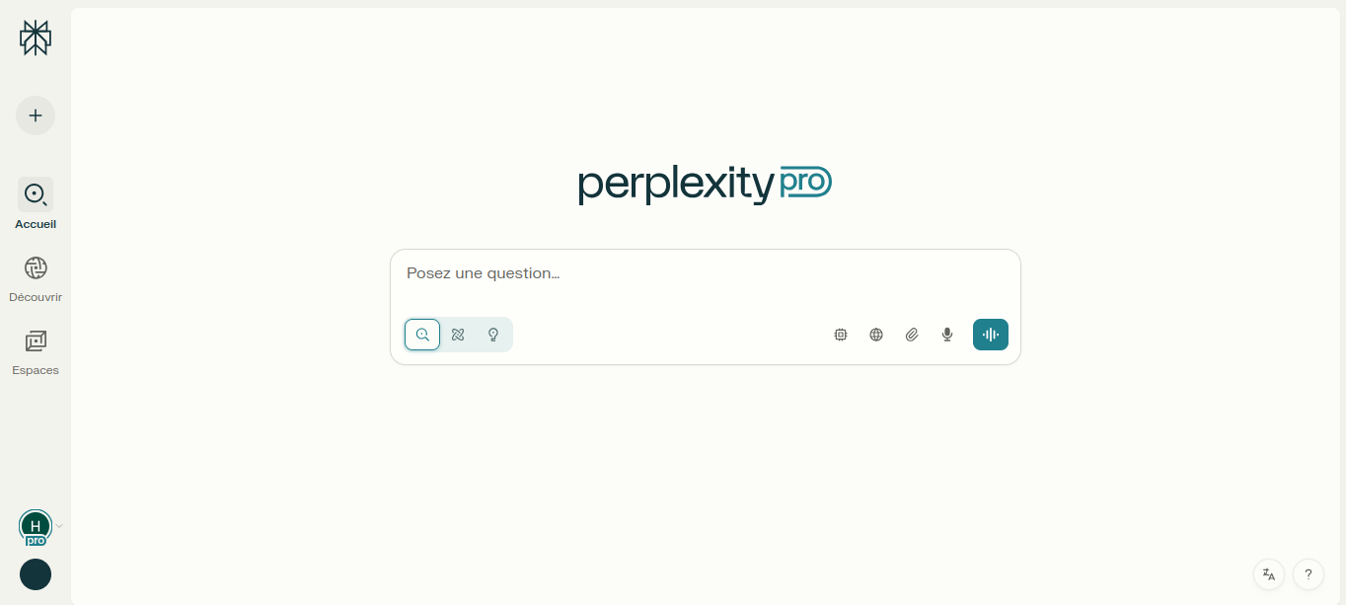Click the microphone dictation icon
1346x605 pixels.
[947, 335]
